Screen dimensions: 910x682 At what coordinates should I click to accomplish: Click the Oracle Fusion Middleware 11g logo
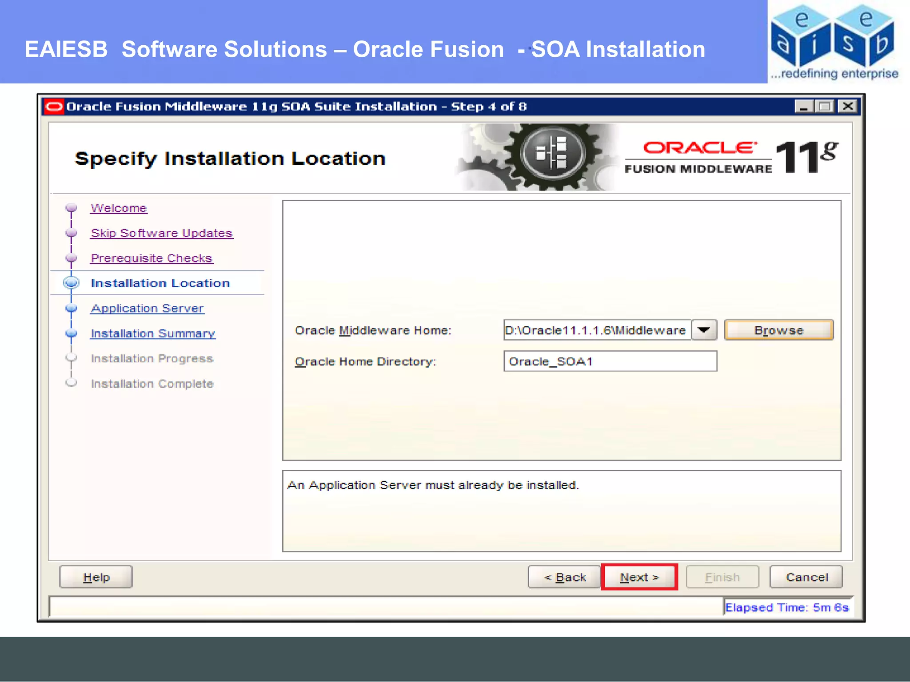pyautogui.click(x=731, y=157)
